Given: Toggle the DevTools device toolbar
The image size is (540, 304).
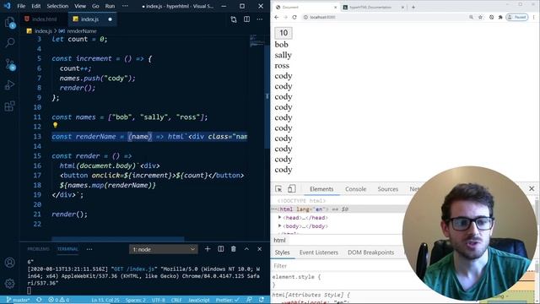Looking at the screenshot, I should (x=291, y=189).
